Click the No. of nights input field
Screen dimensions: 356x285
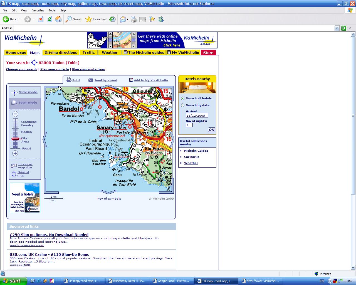189,125
